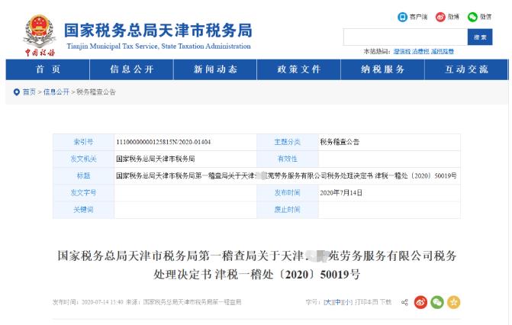
Task: Set font size to 中
Action: pos(337,302)
